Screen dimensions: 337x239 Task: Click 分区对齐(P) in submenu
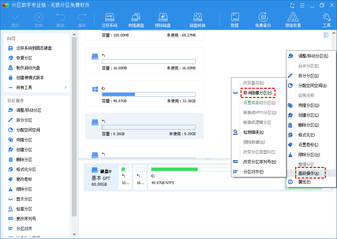click(x=259, y=172)
